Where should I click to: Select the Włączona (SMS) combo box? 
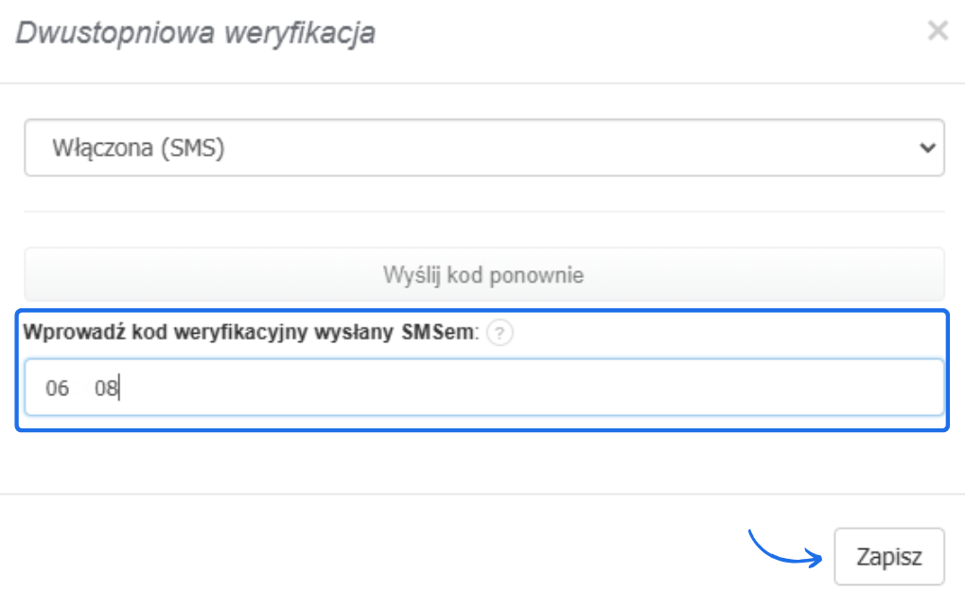[x=484, y=146]
